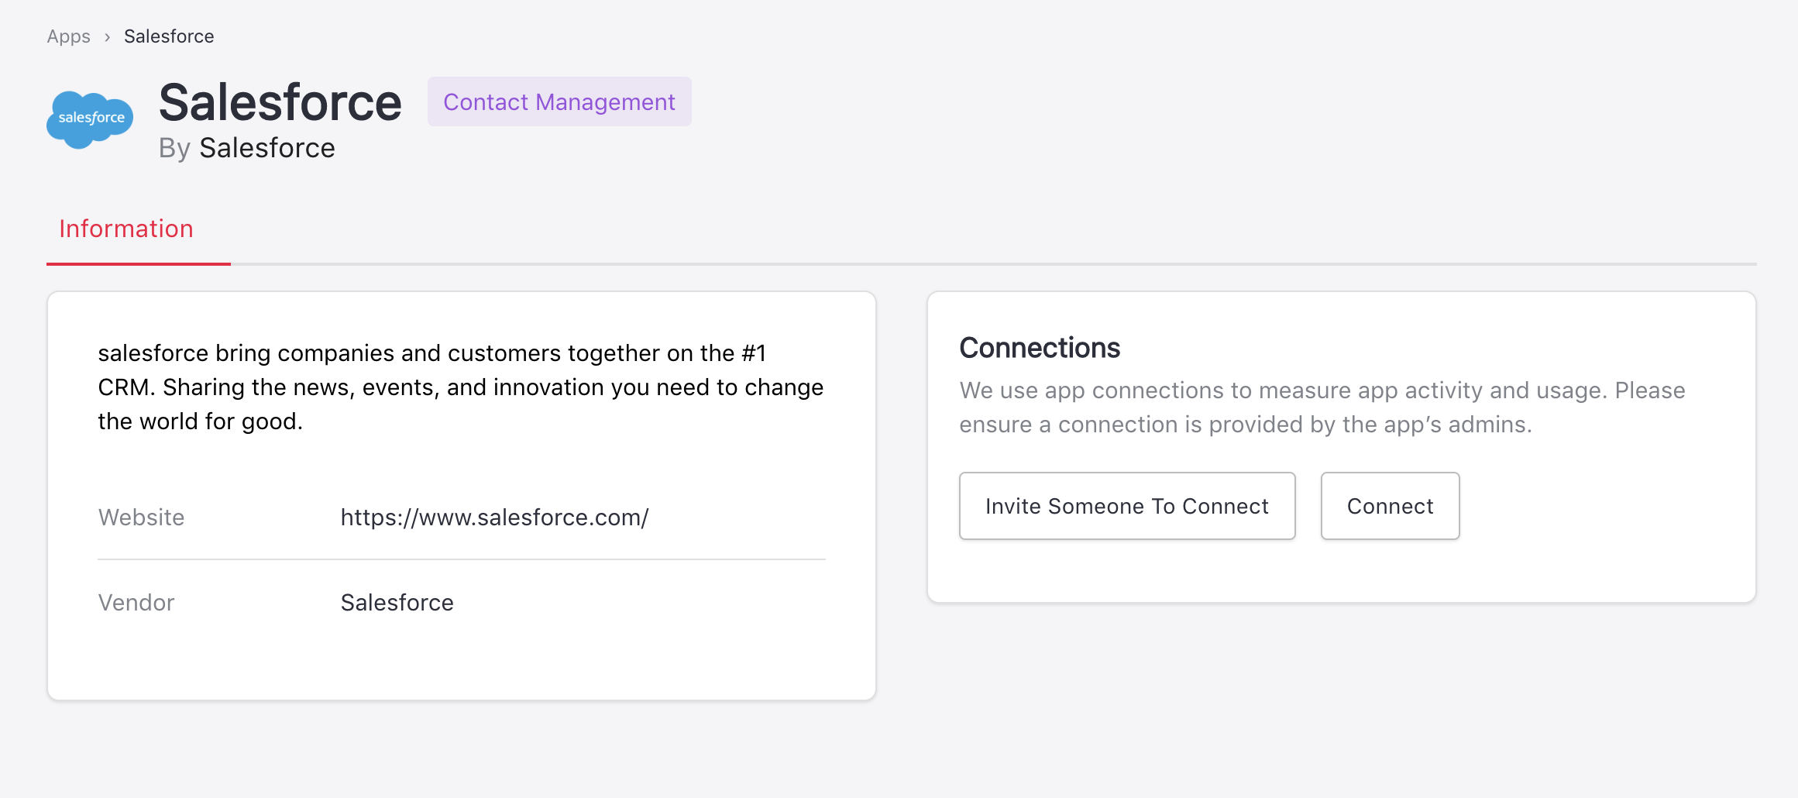Click the gray tab bar divider line
Screen dimensions: 1798x798
(992, 264)
